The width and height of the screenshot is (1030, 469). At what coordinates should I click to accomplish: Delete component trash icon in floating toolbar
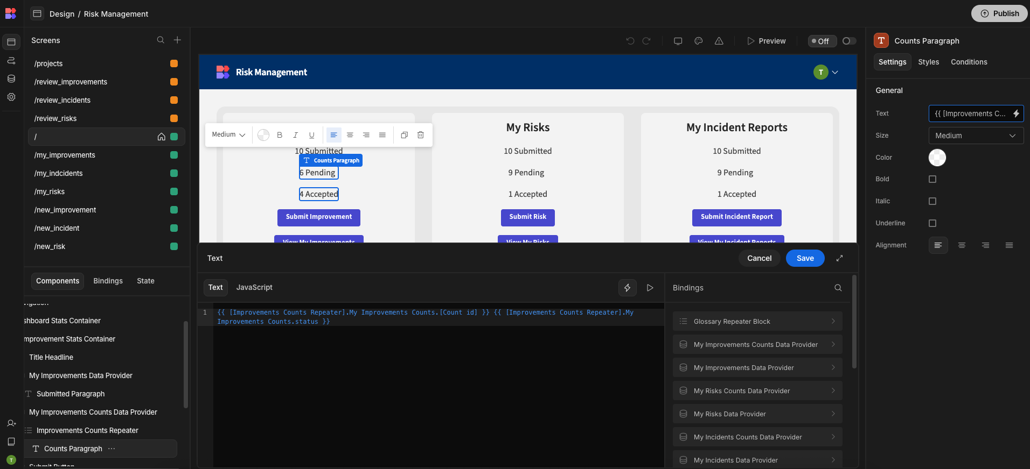click(x=421, y=135)
